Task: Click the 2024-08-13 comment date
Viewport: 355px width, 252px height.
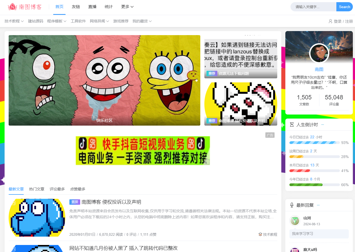Action: 312,224
